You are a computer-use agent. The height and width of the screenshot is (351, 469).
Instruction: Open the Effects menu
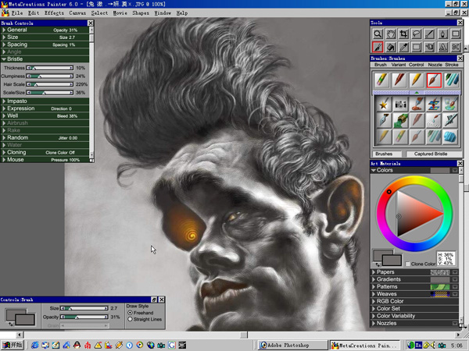[x=54, y=13]
